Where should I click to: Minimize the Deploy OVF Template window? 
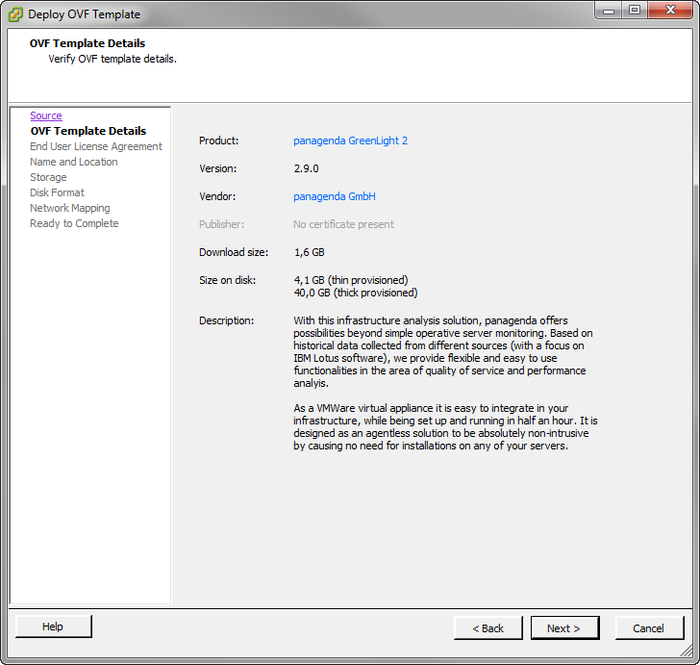click(609, 11)
